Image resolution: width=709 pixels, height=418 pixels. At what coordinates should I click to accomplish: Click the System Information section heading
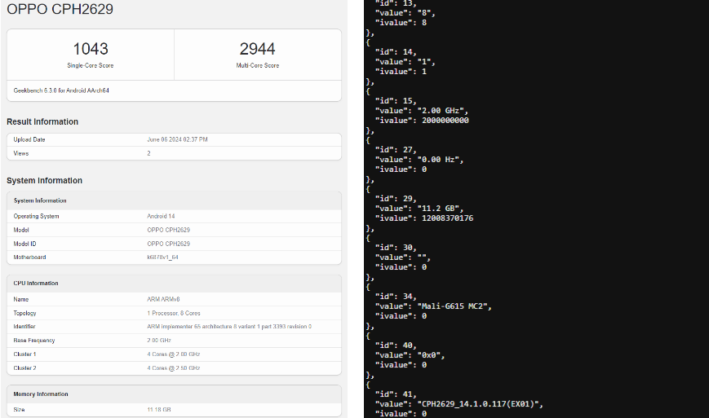tap(44, 180)
